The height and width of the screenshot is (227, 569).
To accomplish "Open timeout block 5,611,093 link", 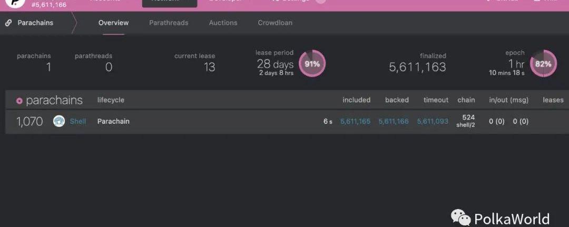I will [433, 122].
